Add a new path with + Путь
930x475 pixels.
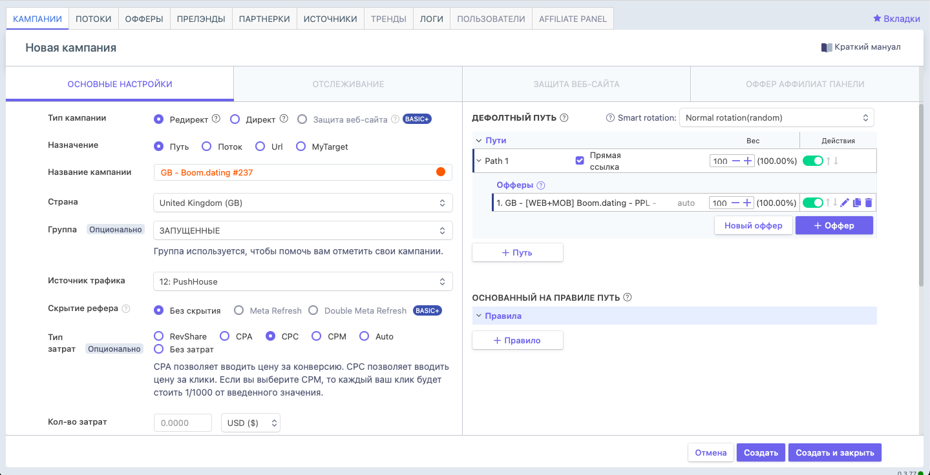click(518, 252)
